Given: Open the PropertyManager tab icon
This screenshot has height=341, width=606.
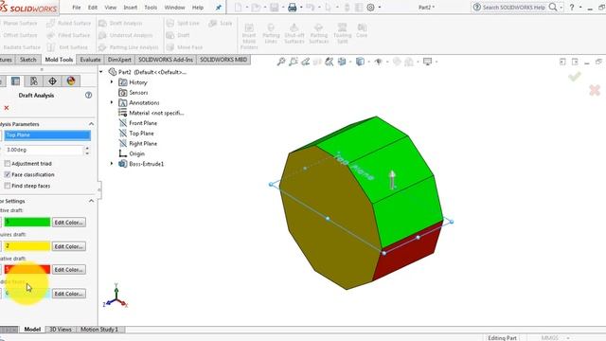Looking at the screenshot, I should click(15, 81).
